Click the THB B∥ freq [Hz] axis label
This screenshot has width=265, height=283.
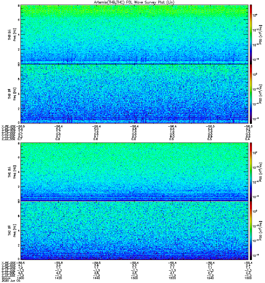pyautogui.click(x=12, y=94)
